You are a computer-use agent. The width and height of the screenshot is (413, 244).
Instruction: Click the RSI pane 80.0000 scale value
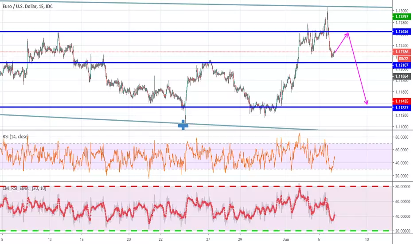(402, 137)
